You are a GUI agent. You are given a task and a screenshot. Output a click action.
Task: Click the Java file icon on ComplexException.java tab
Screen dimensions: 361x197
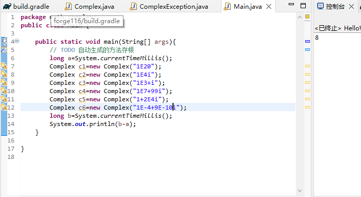(133, 6)
